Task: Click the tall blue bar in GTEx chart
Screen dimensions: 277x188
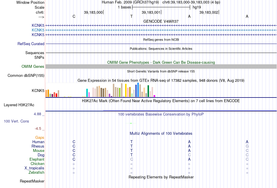Action: pyautogui.click(x=138, y=90)
